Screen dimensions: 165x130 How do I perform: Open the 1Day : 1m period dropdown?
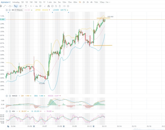coord(105,2)
